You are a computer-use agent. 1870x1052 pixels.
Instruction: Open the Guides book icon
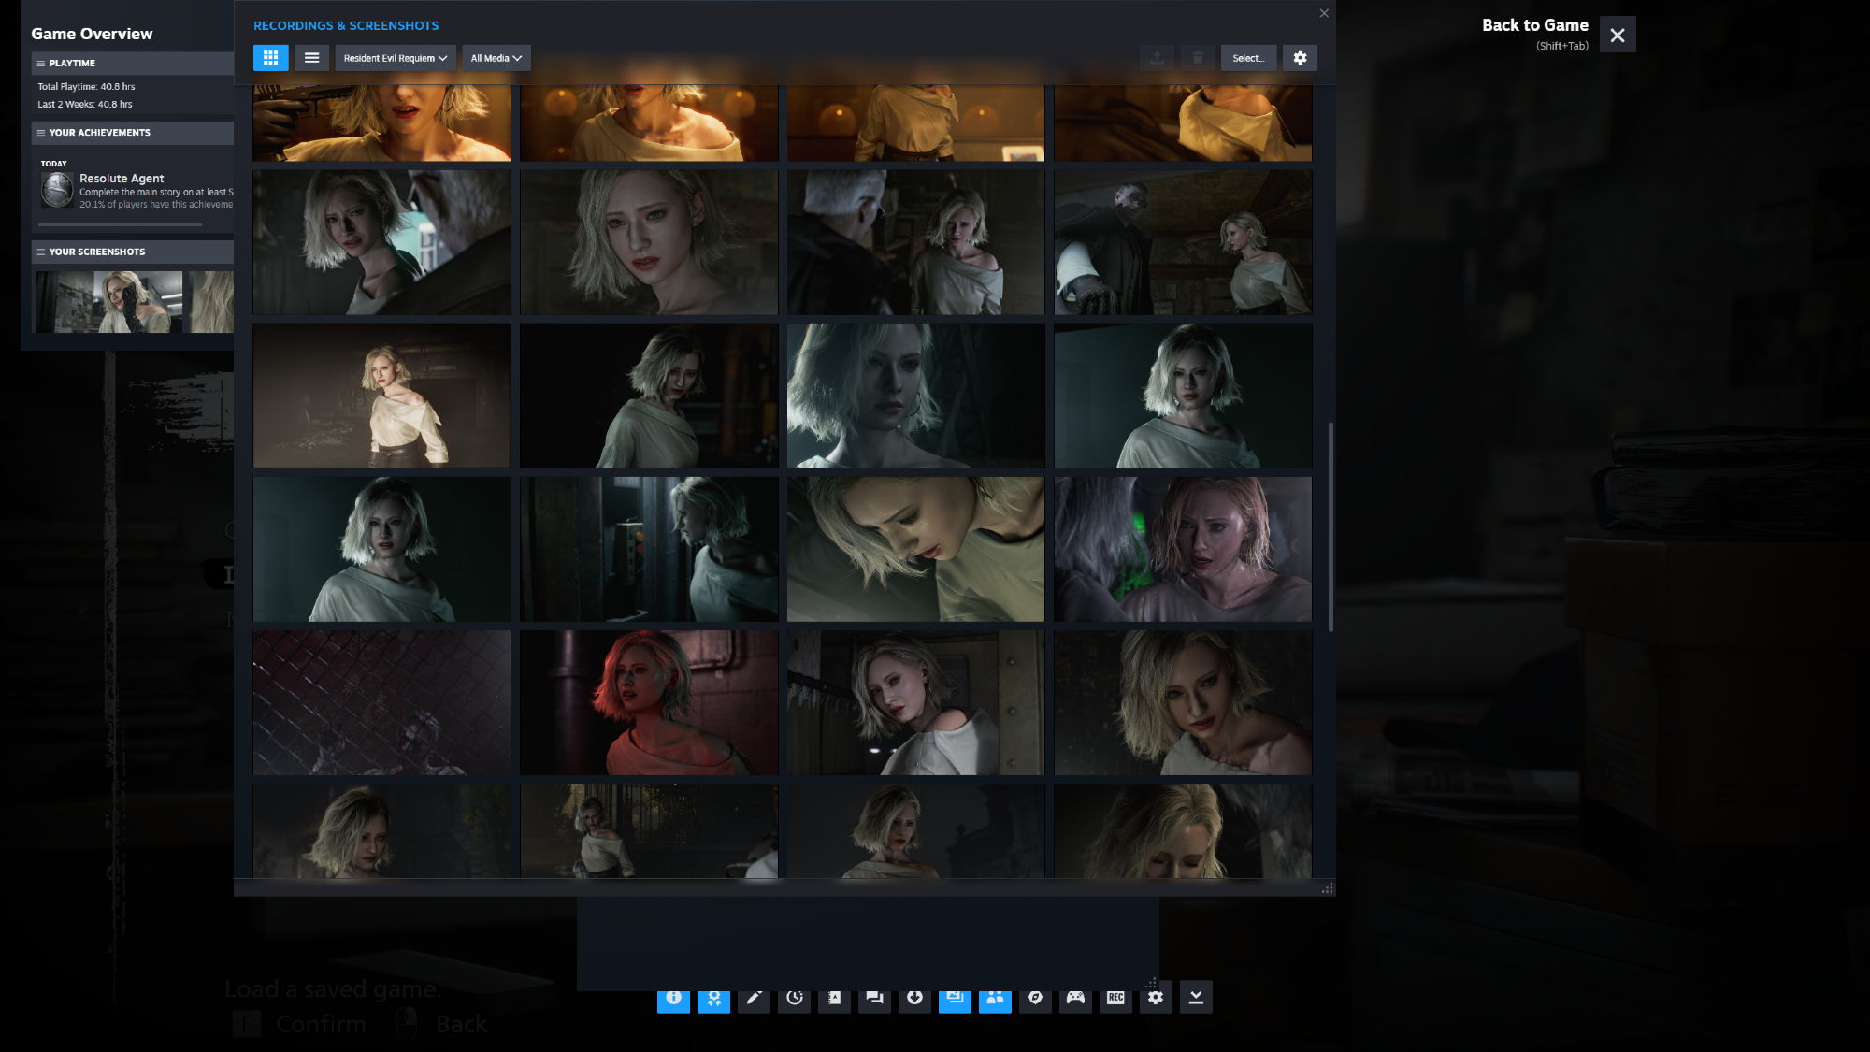tap(834, 998)
